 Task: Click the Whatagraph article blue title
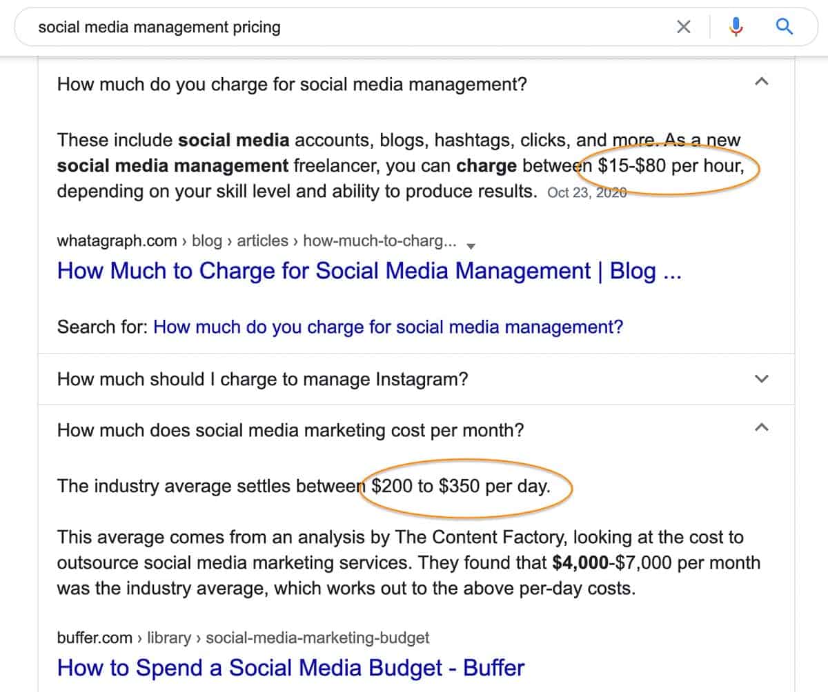369,271
